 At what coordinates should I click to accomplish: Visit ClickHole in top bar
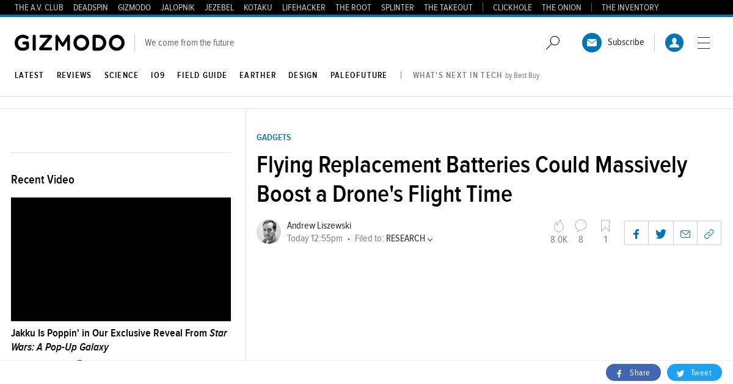click(x=512, y=7)
